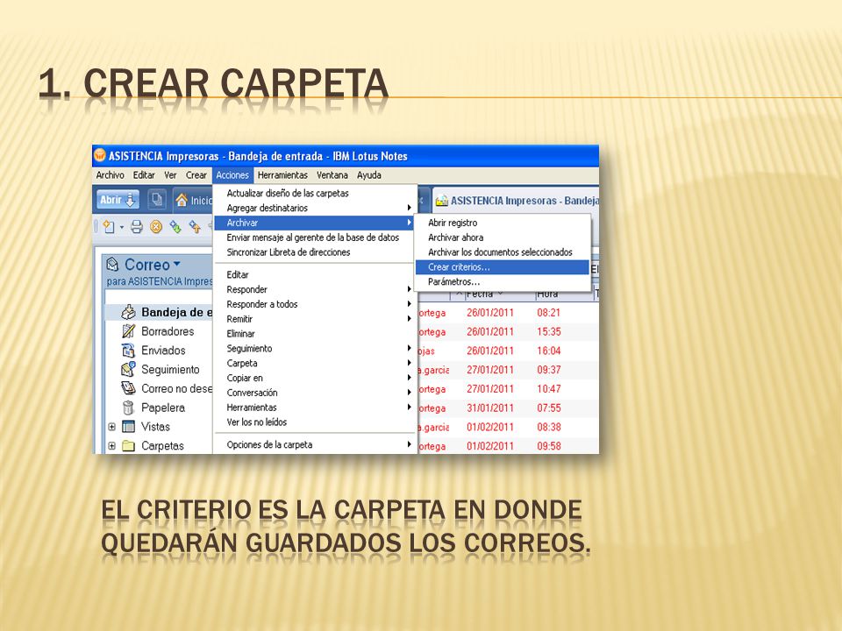Expand the Opciones de la carpeta submenu
This screenshot has height=631, width=842.
coord(410,444)
